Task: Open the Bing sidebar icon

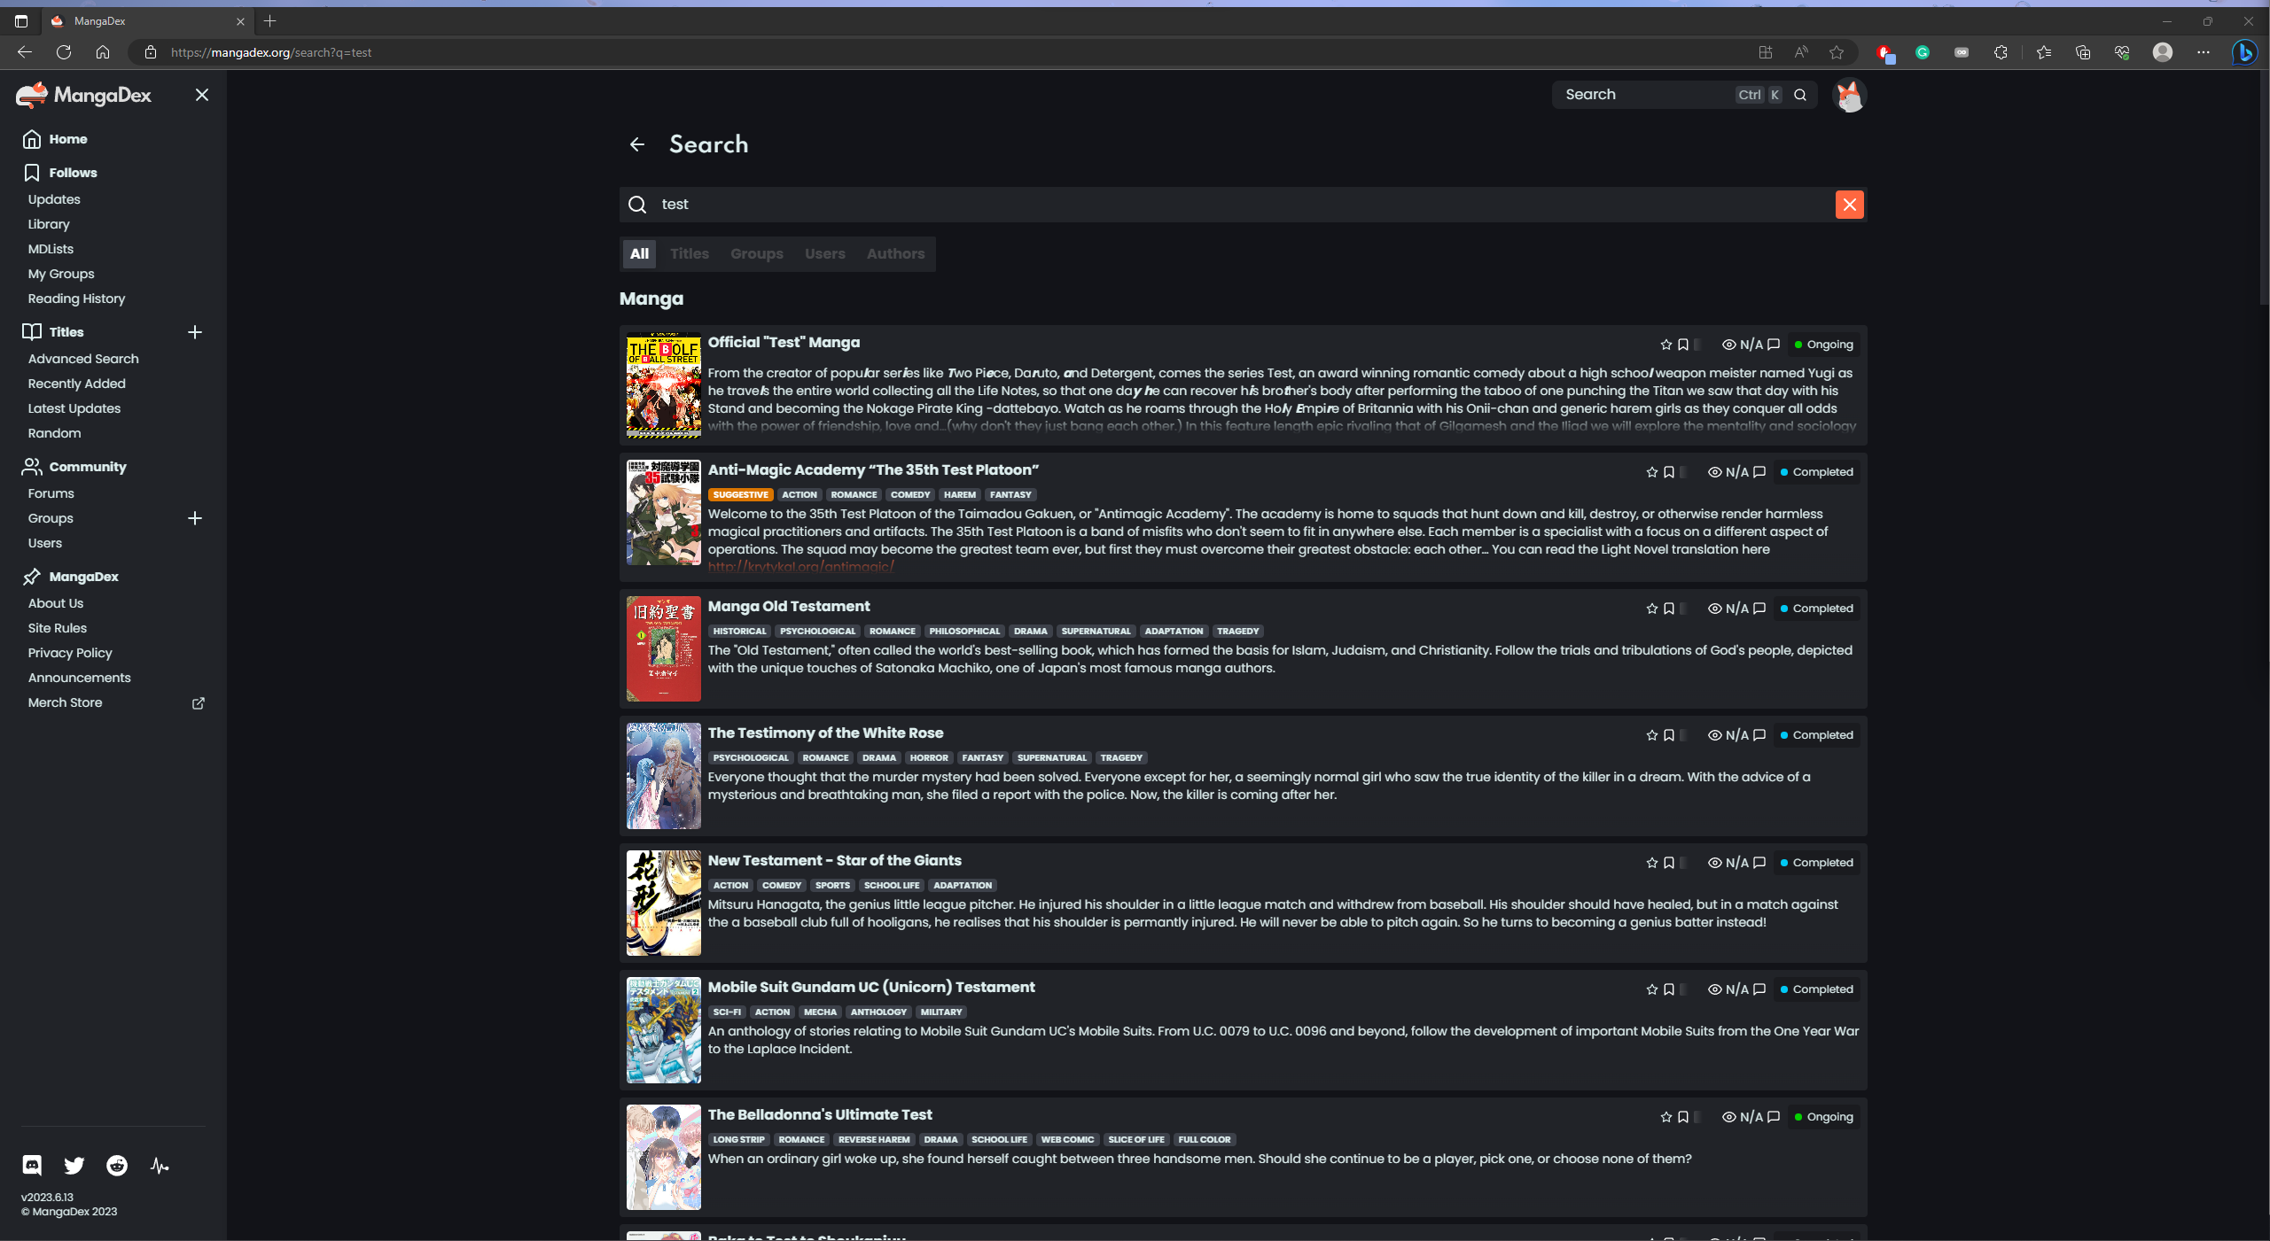Action: 2245,52
